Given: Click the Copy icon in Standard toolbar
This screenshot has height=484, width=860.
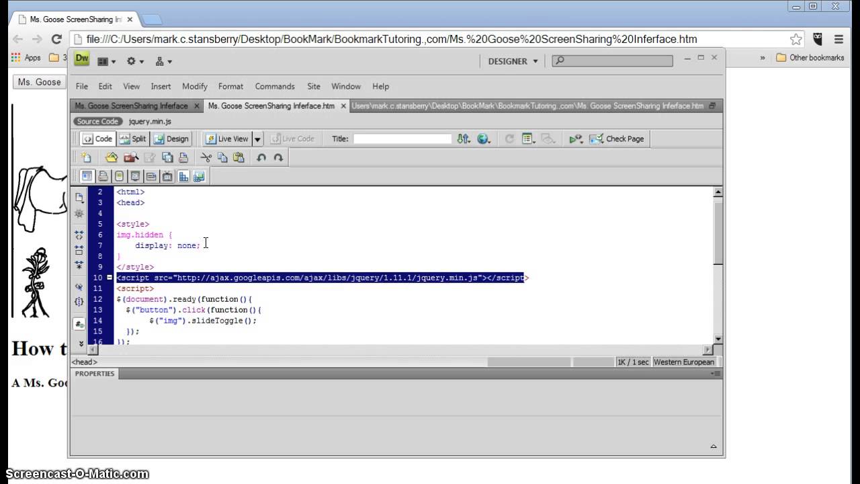Looking at the screenshot, I should click(x=222, y=157).
